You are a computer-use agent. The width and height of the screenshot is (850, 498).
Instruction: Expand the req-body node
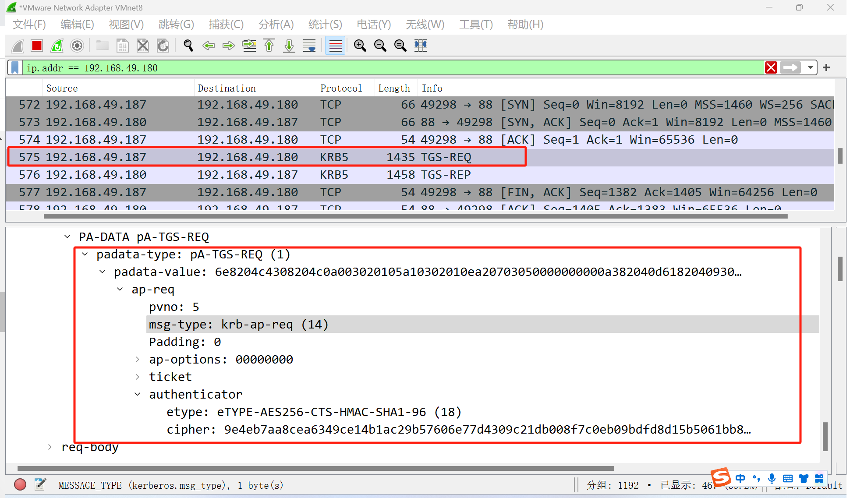[50, 447]
